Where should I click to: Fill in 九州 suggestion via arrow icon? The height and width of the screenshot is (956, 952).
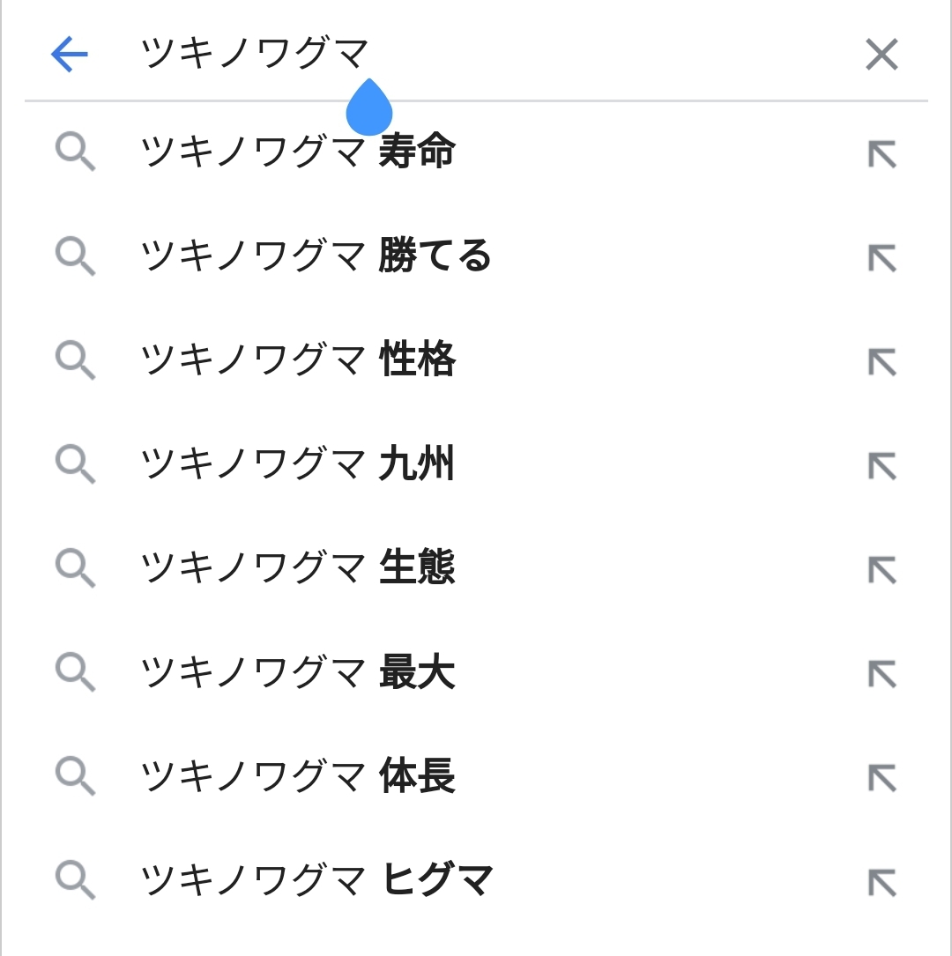pos(882,466)
